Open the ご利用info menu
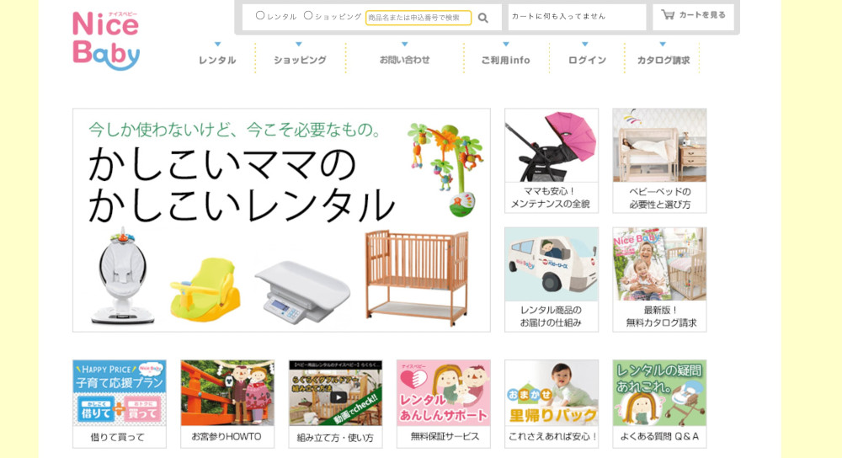The height and width of the screenshot is (458, 842). tap(505, 60)
